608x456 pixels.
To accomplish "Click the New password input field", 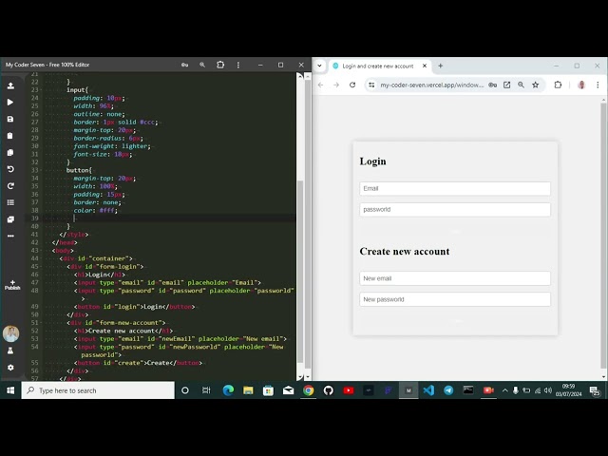I will click(x=455, y=299).
